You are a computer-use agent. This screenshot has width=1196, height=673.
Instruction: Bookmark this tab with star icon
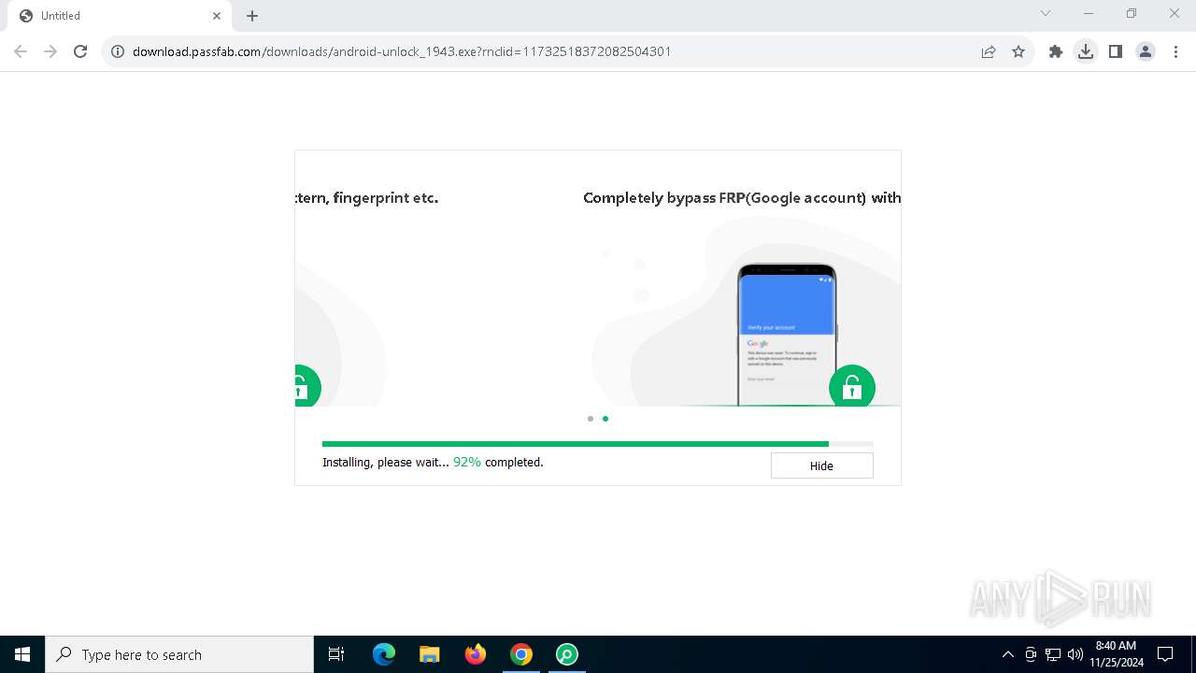1018,51
